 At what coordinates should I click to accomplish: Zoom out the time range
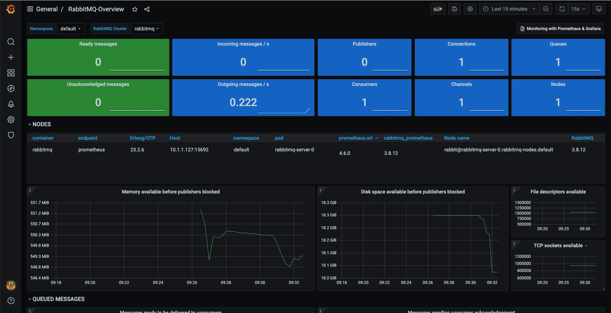pos(546,9)
